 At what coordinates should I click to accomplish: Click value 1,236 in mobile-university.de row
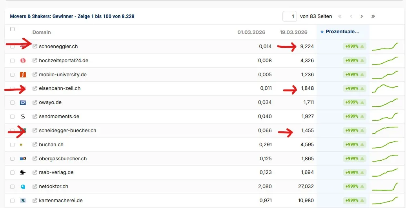308,75
